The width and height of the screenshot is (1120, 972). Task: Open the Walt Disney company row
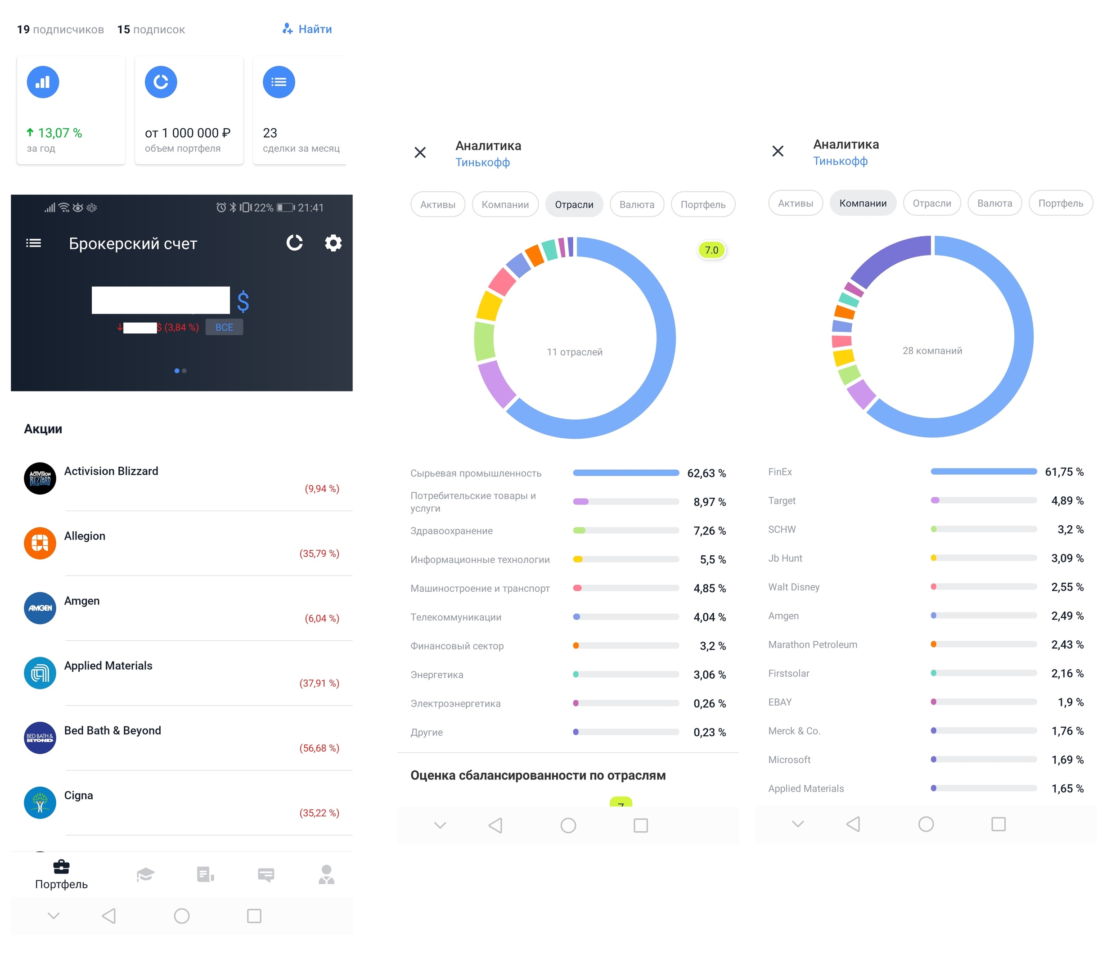pyautogui.click(x=926, y=587)
